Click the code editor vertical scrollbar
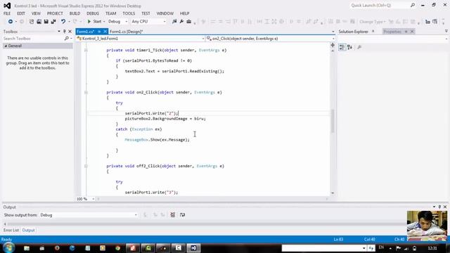 click(333, 121)
